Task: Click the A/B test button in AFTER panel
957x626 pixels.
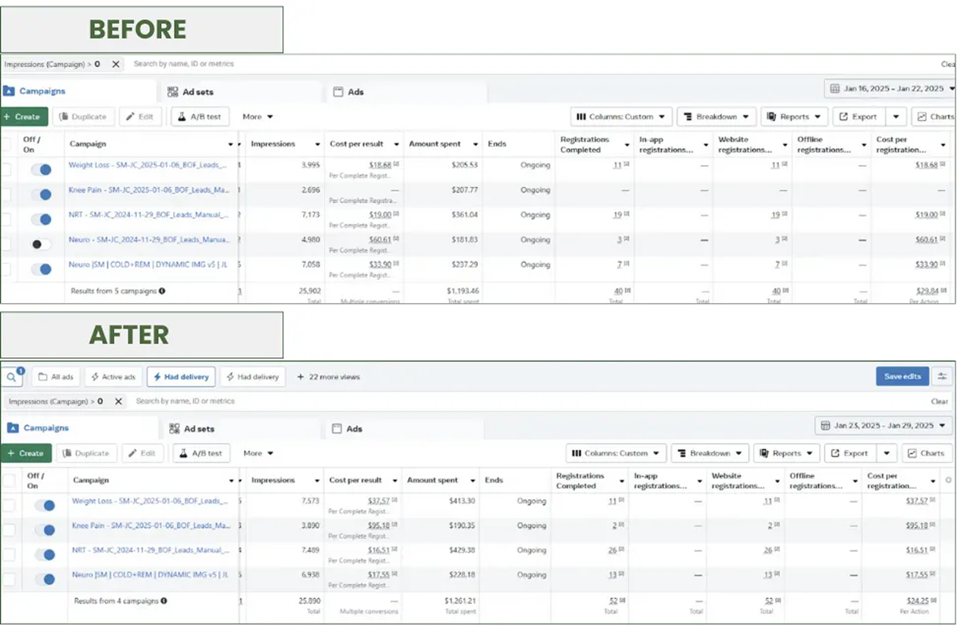Action: (x=202, y=453)
